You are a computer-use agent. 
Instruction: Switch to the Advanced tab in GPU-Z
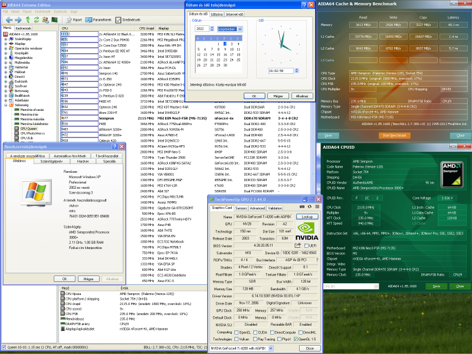(x=257, y=208)
